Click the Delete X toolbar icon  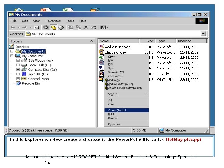pyautogui.click(x=86, y=27)
